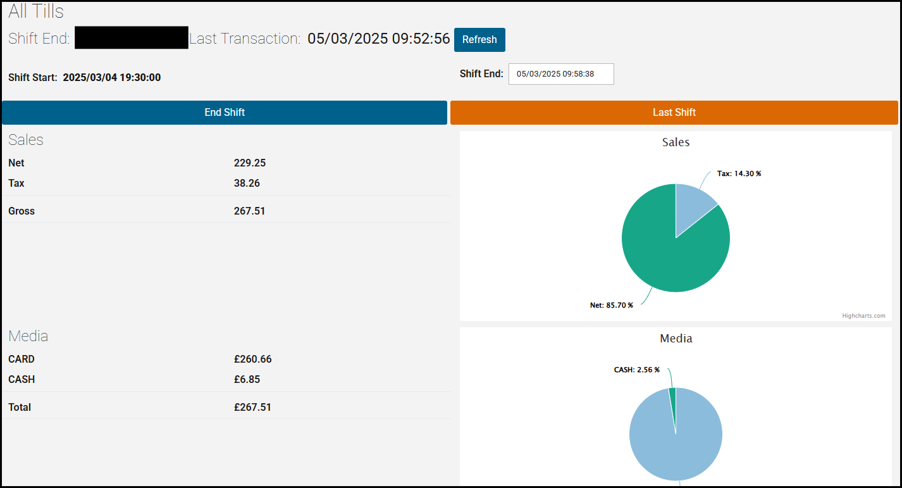Click the Shift Start date value

[111, 78]
